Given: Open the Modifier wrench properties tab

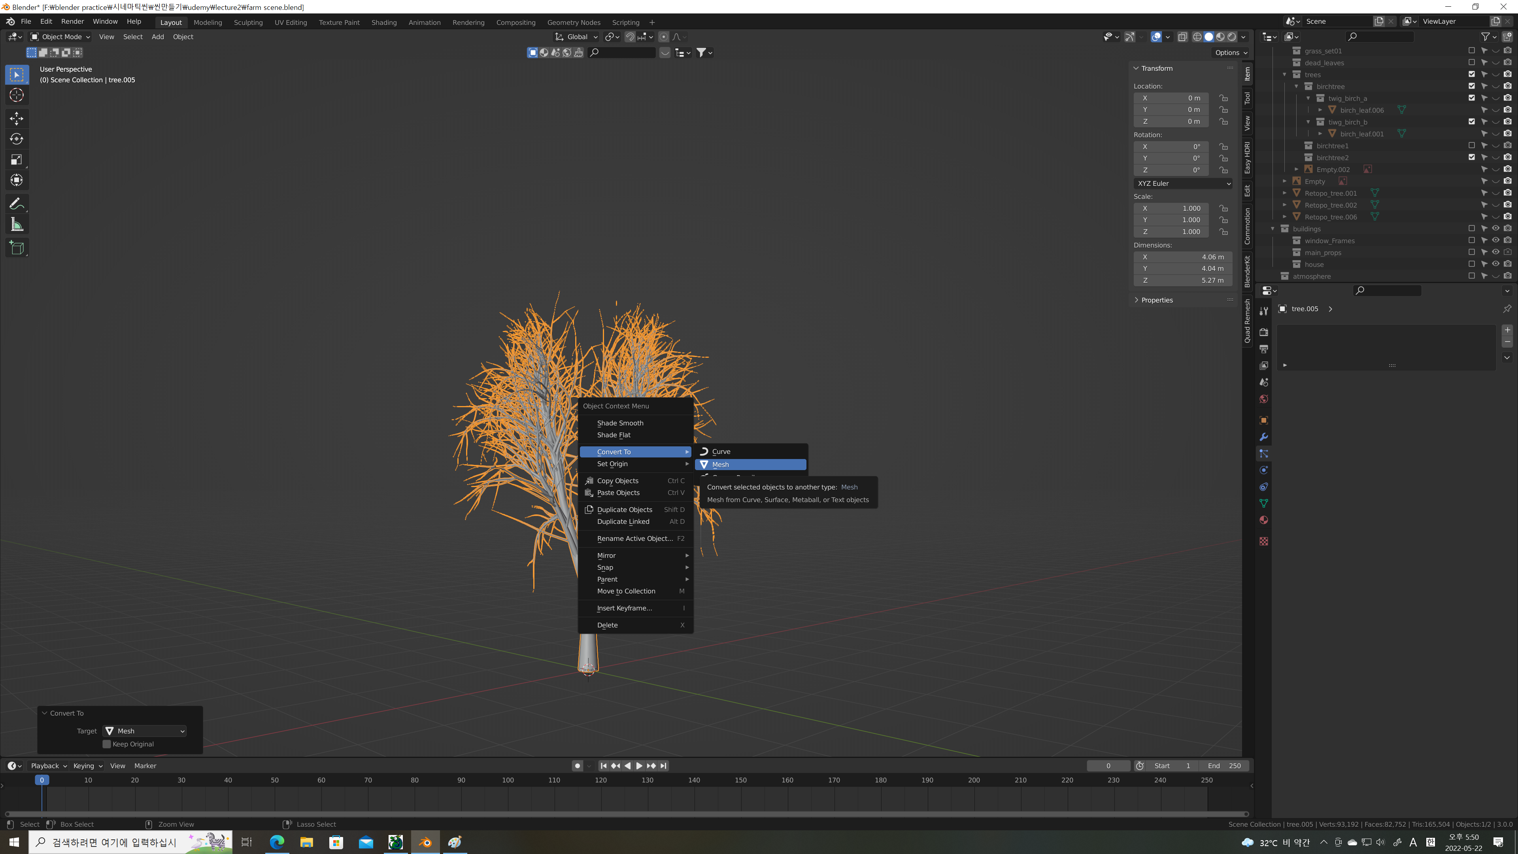Looking at the screenshot, I should click(x=1263, y=437).
